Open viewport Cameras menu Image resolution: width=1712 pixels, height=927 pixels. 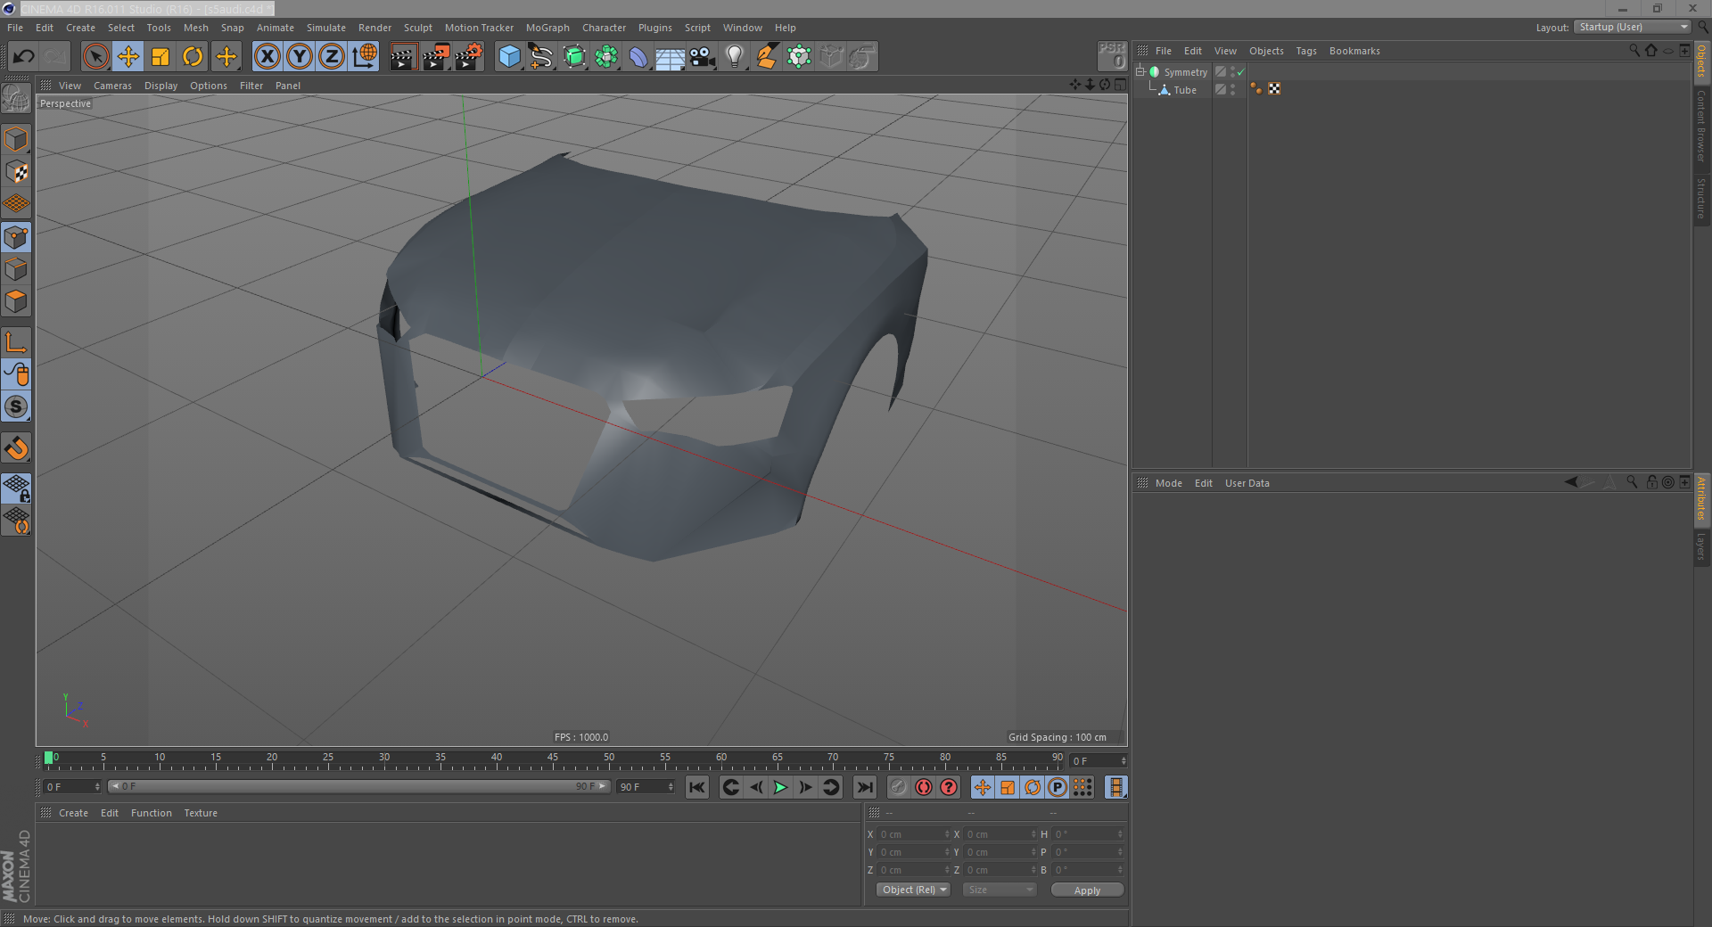(x=112, y=86)
